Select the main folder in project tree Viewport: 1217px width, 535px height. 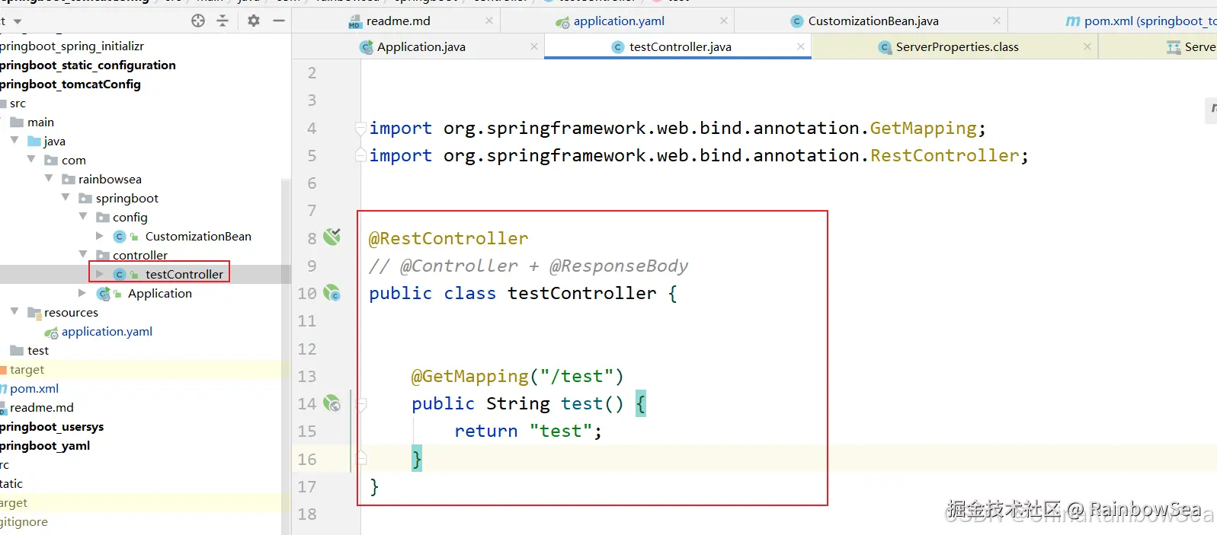[x=40, y=122]
